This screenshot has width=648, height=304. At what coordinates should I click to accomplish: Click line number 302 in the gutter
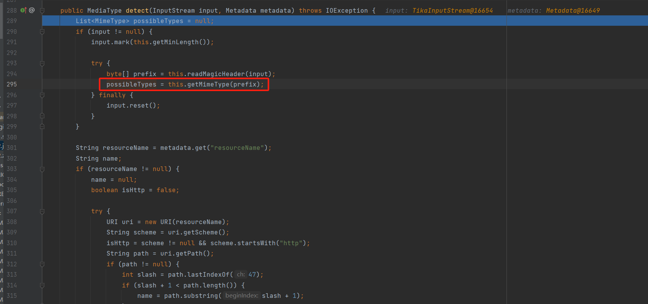point(12,158)
